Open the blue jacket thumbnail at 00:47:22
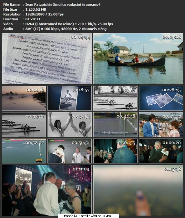185x218 pixels. (x=161, y=125)
